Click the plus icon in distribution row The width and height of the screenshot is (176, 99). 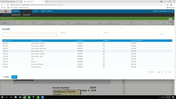(x=20, y=24)
